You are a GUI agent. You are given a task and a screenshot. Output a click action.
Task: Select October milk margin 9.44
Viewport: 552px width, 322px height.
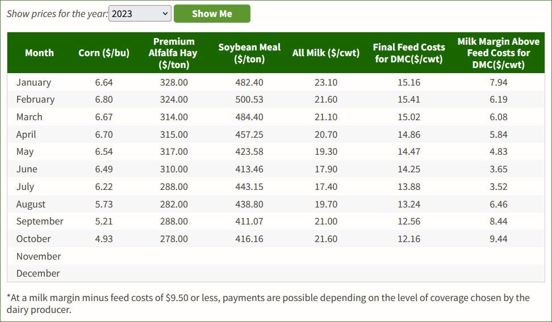click(x=499, y=239)
